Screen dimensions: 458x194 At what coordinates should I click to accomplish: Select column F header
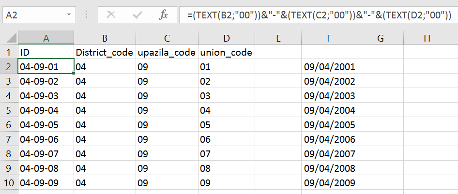point(329,38)
